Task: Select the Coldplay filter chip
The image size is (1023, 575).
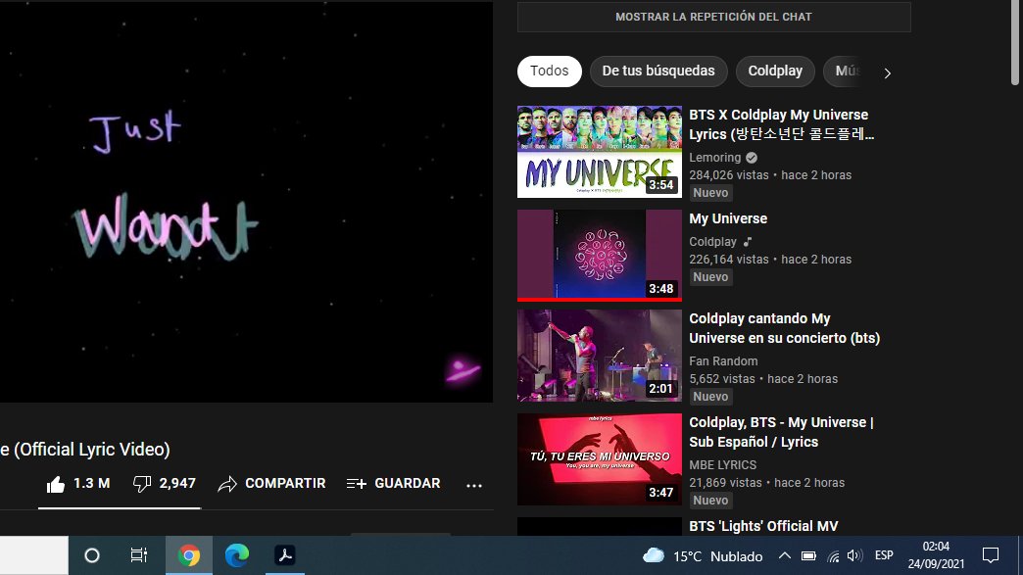Action: coord(775,72)
